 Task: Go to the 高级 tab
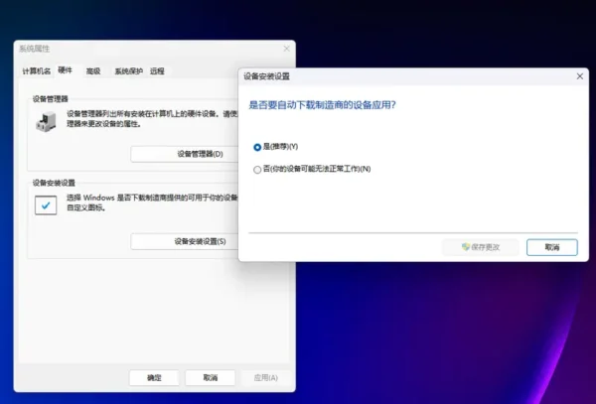pos(93,71)
